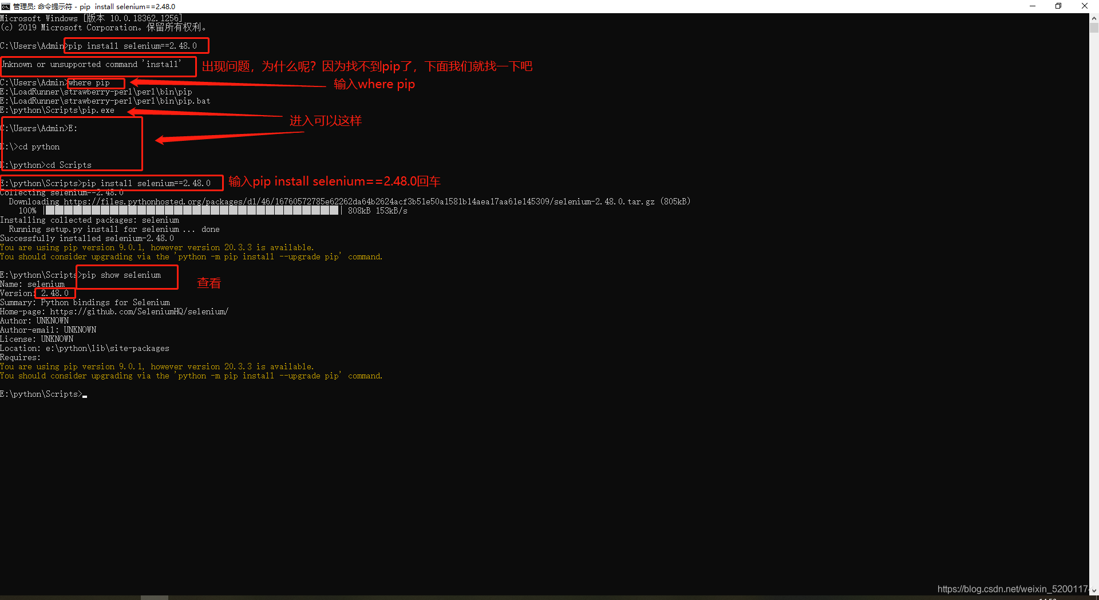Screen dimensions: 1099x600
Task: Restore down the command prompt window
Action: pos(1058,6)
